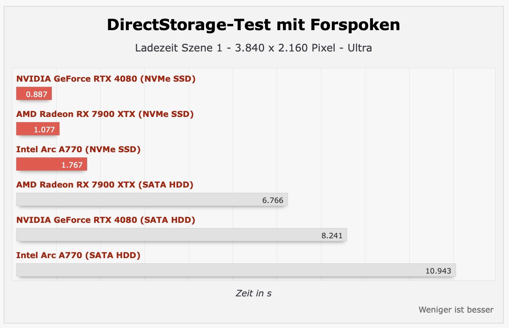Click the 1.767 Intel Arc A770 bar
Screen dimensions: 509x328
(51, 164)
